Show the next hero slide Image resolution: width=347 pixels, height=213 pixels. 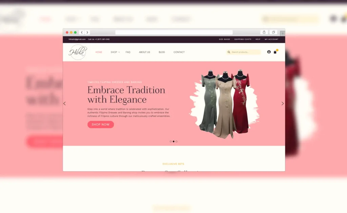[283, 104]
